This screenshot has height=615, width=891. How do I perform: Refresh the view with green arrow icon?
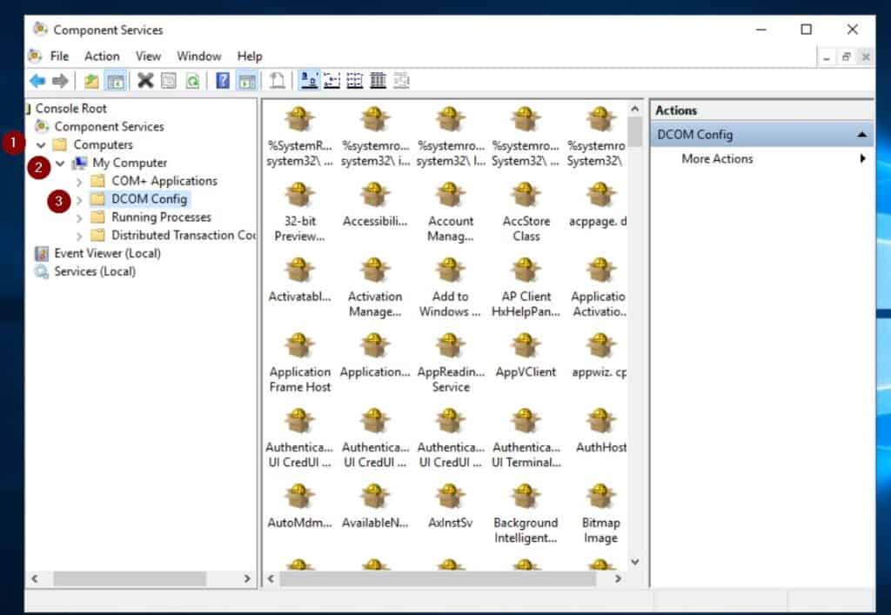[x=192, y=81]
